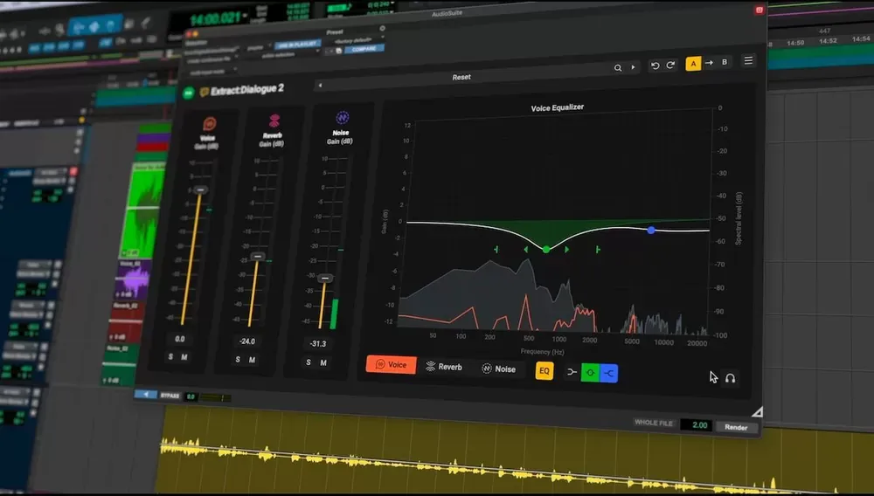Click the green inner-right bandwidth arrow handle
Image resolution: width=874 pixels, height=496 pixels.
coord(567,250)
